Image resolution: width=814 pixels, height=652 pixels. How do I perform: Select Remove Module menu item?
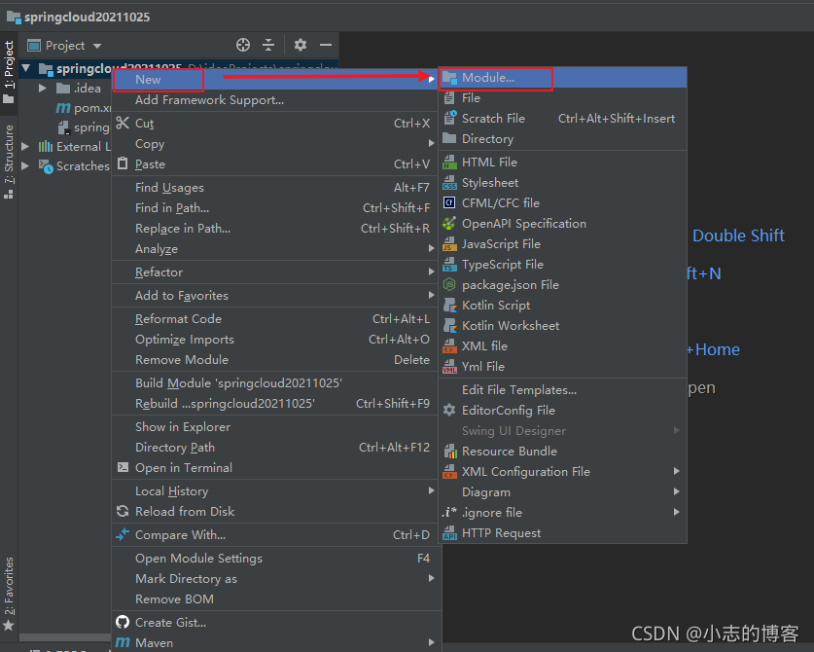(x=274, y=359)
